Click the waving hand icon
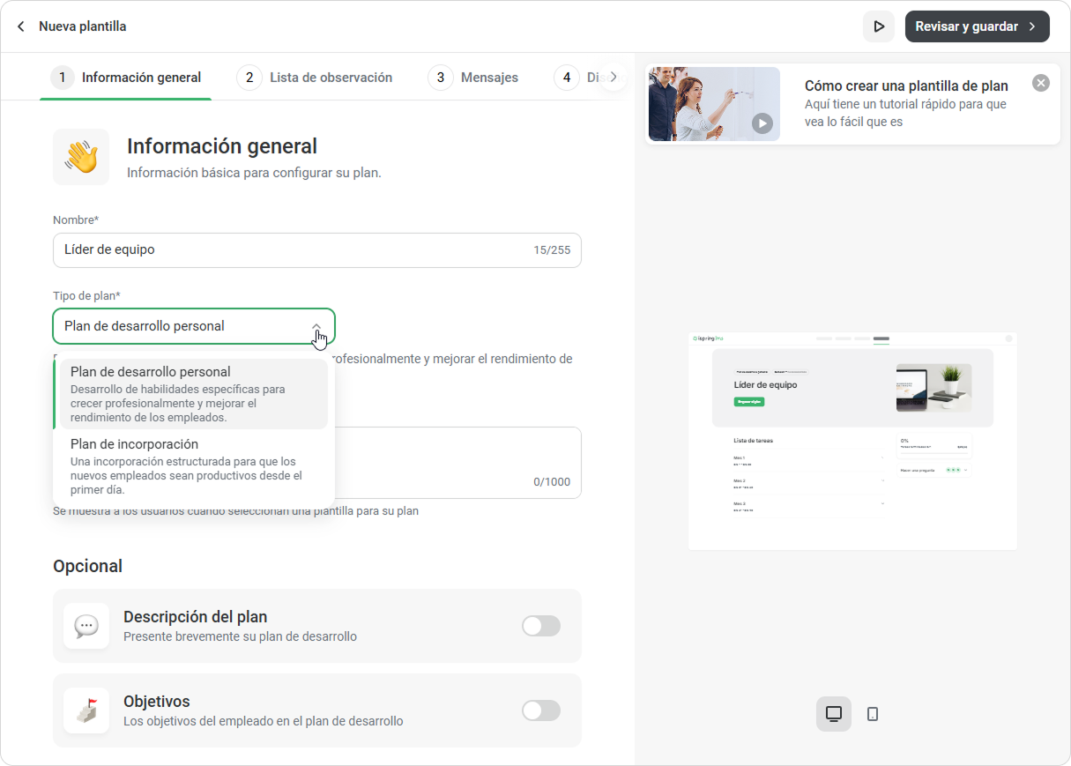Viewport: 1071px width, 766px height. point(81,157)
